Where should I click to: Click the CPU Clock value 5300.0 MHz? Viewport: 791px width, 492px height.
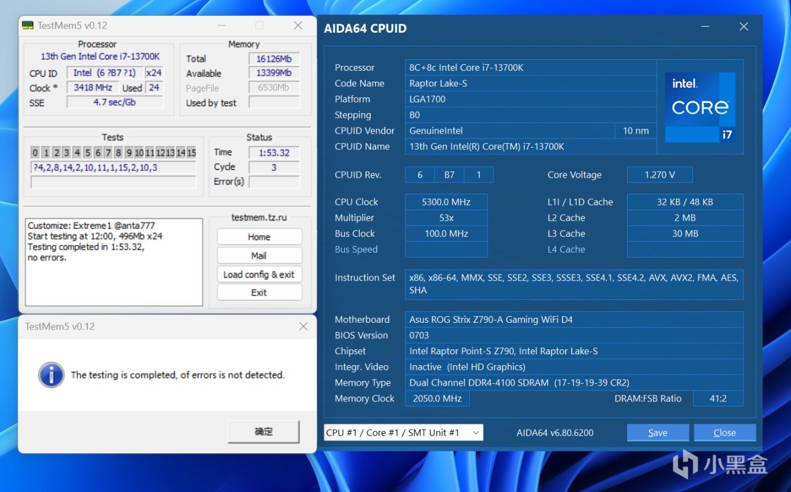tap(446, 202)
